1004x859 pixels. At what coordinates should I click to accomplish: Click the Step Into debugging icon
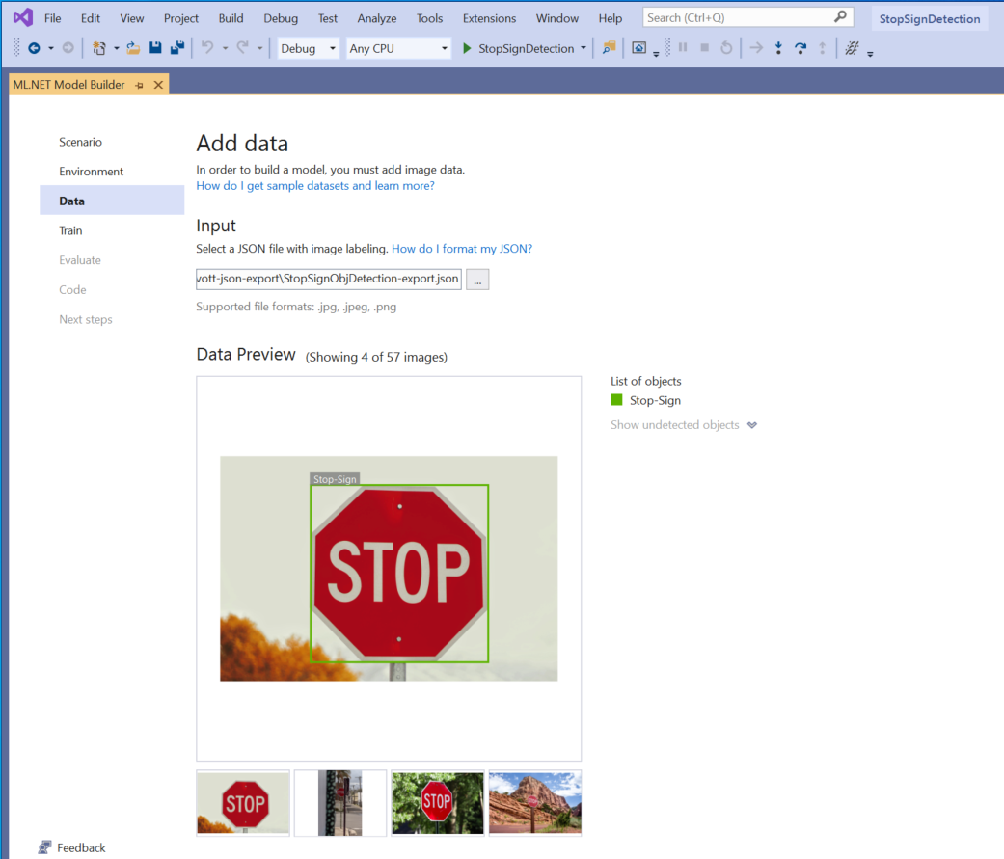coord(778,47)
